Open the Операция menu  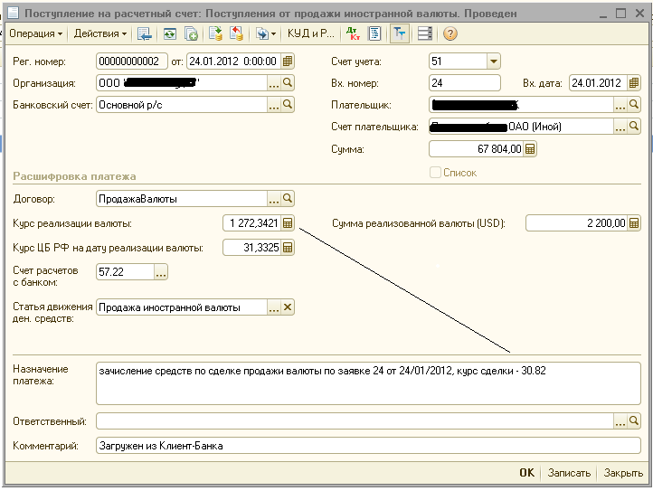(35, 33)
